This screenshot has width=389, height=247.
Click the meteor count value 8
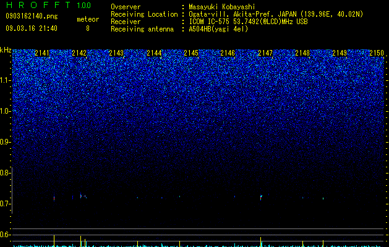pos(88,28)
